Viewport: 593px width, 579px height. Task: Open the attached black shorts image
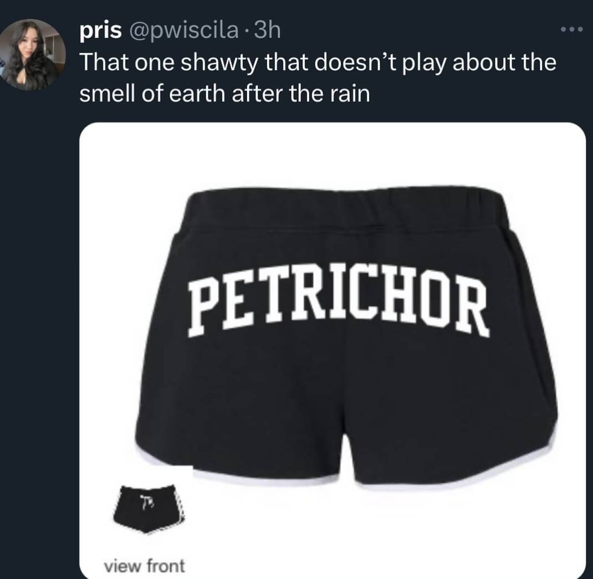333,350
